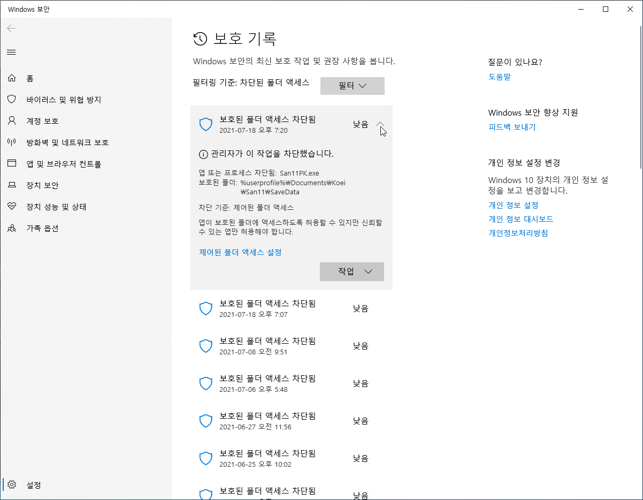643x500 pixels.
Task: Click the San11PK.exe blocked process text
Action: 299,173
